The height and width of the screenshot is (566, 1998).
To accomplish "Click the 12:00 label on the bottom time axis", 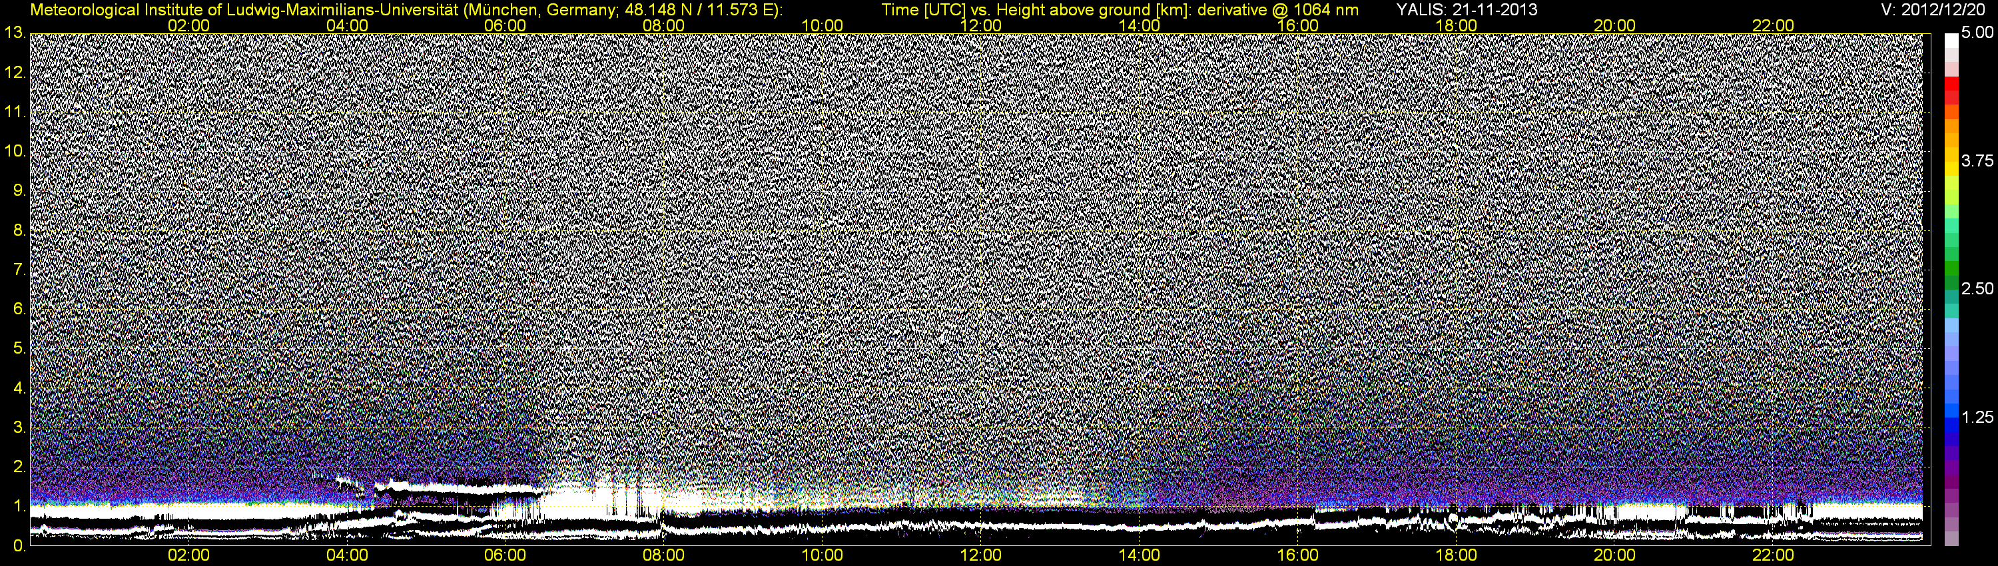I will click(980, 555).
